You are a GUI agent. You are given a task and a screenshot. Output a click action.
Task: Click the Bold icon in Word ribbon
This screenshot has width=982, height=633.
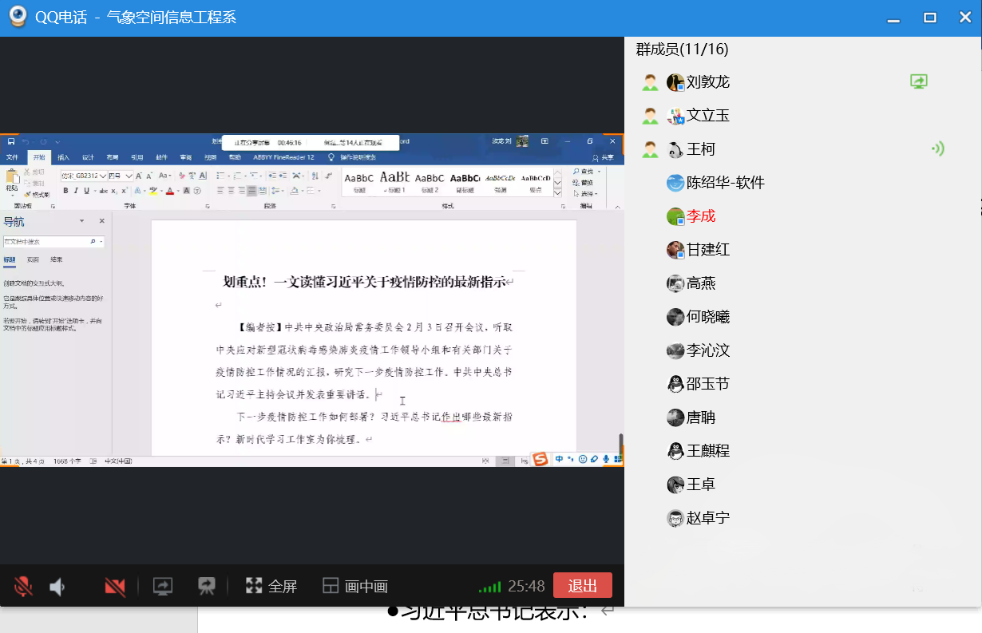pyautogui.click(x=65, y=191)
